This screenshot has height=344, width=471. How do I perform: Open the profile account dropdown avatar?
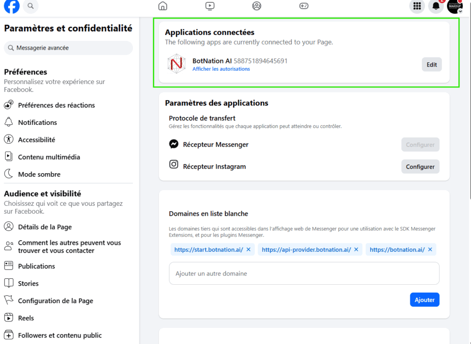pyautogui.click(x=455, y=6)
